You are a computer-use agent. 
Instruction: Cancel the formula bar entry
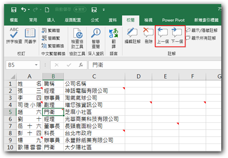click(x=57, y=65)
